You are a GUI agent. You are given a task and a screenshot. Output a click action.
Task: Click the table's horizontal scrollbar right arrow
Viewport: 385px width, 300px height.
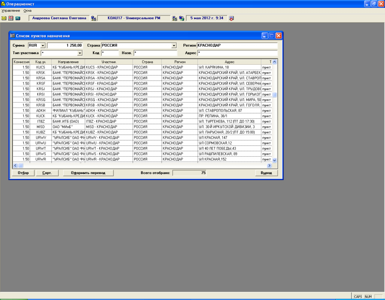pos(269,165)
